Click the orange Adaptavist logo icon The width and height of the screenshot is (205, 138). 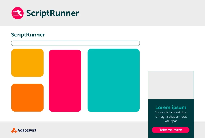(14, 130)
